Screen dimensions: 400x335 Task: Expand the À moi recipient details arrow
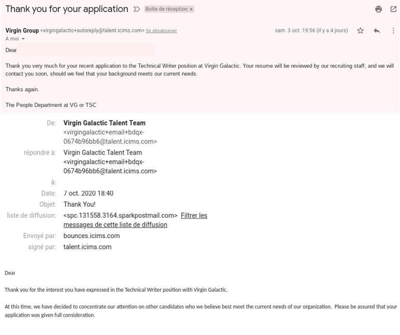click(x=23, y=39)
